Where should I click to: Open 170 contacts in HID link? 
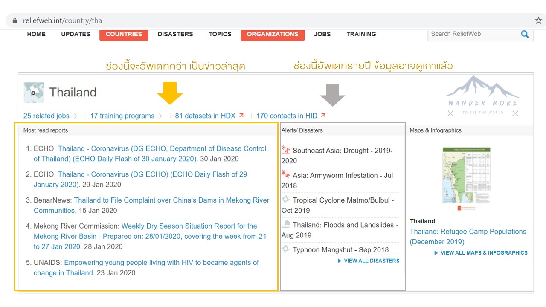click(287, 116)
